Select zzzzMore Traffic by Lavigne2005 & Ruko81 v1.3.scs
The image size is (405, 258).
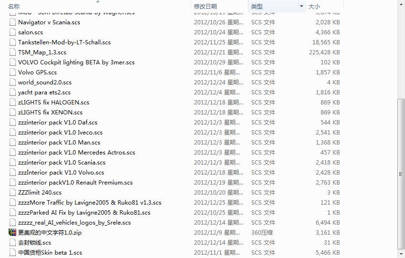tap(90, 203)
